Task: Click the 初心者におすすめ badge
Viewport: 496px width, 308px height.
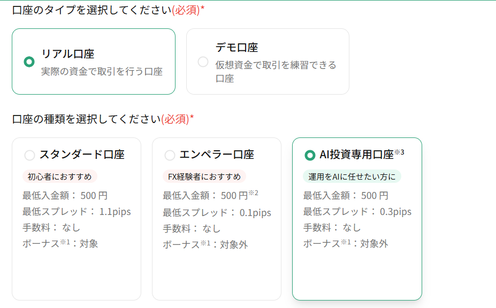Action: (60, 176)
